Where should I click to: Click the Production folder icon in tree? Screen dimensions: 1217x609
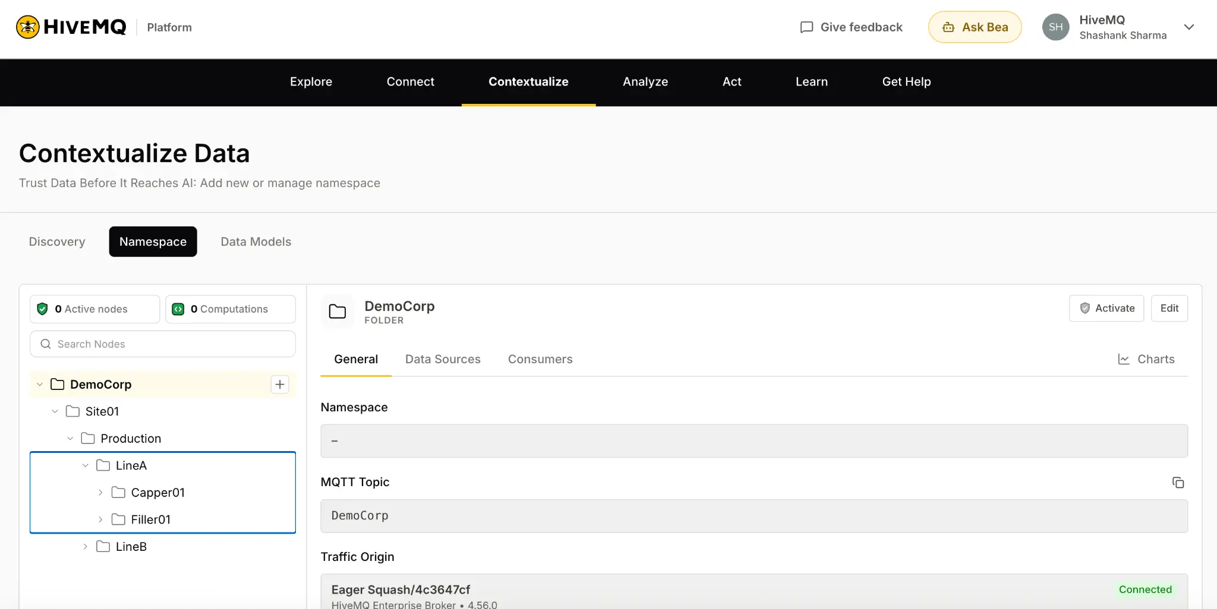(x=88, y=439)
